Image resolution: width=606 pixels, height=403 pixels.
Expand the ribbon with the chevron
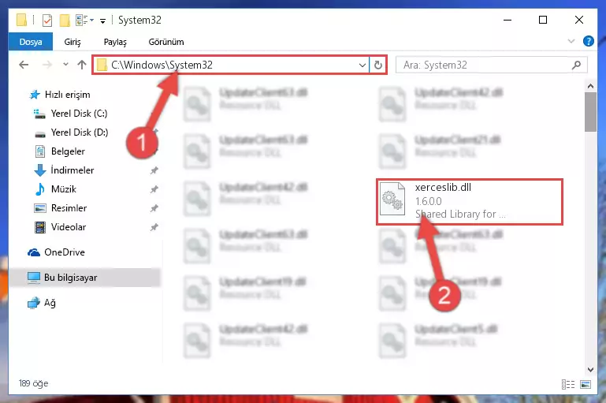pyautogui.click(x=571, y=41)
